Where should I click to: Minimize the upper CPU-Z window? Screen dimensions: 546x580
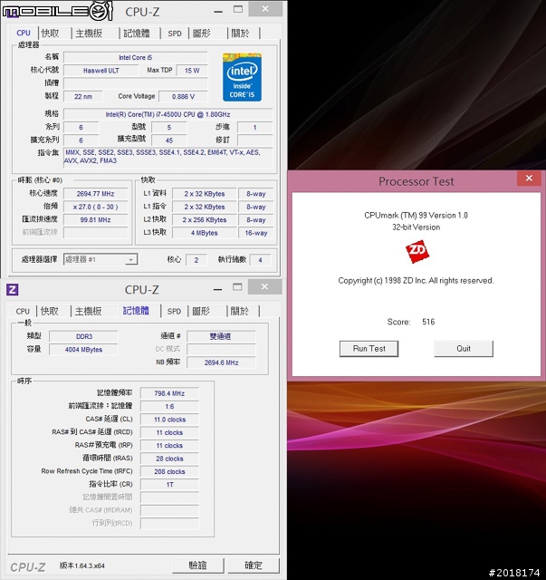(x=218, y=11)
